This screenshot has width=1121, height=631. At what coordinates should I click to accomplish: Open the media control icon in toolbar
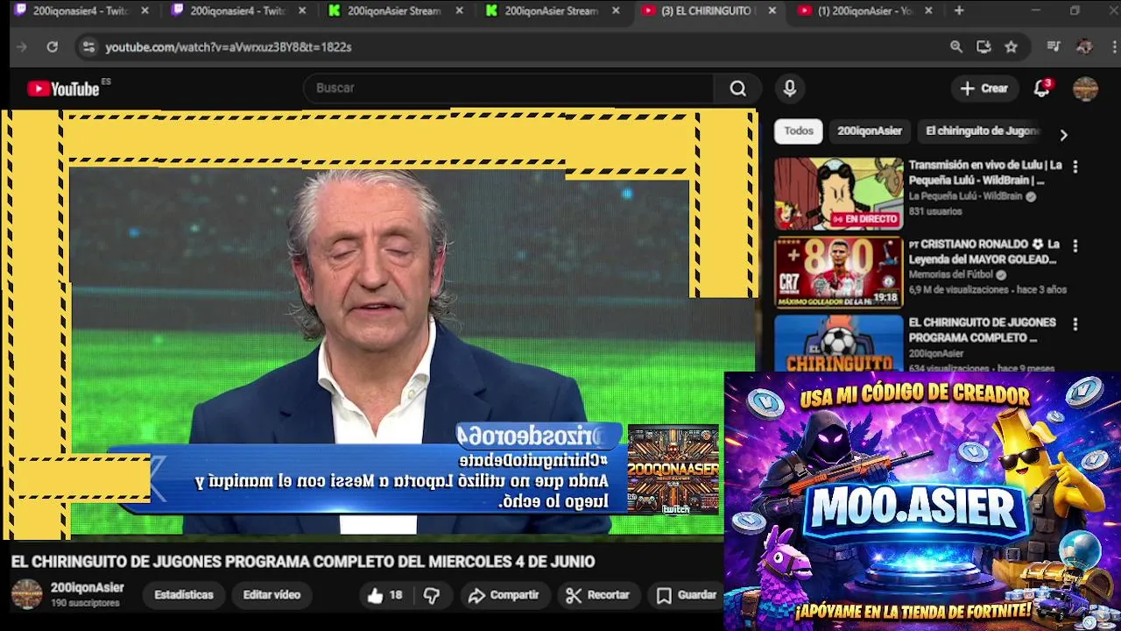(x=1054, y=47)
